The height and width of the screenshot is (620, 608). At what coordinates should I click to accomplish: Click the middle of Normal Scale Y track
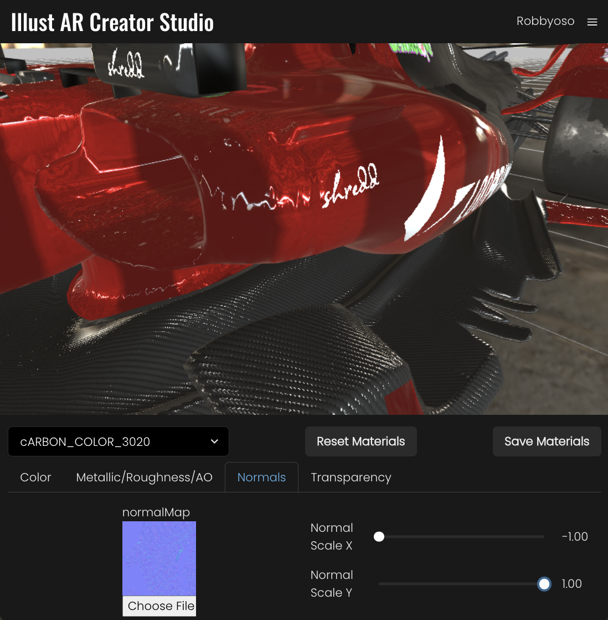point(461,584)
